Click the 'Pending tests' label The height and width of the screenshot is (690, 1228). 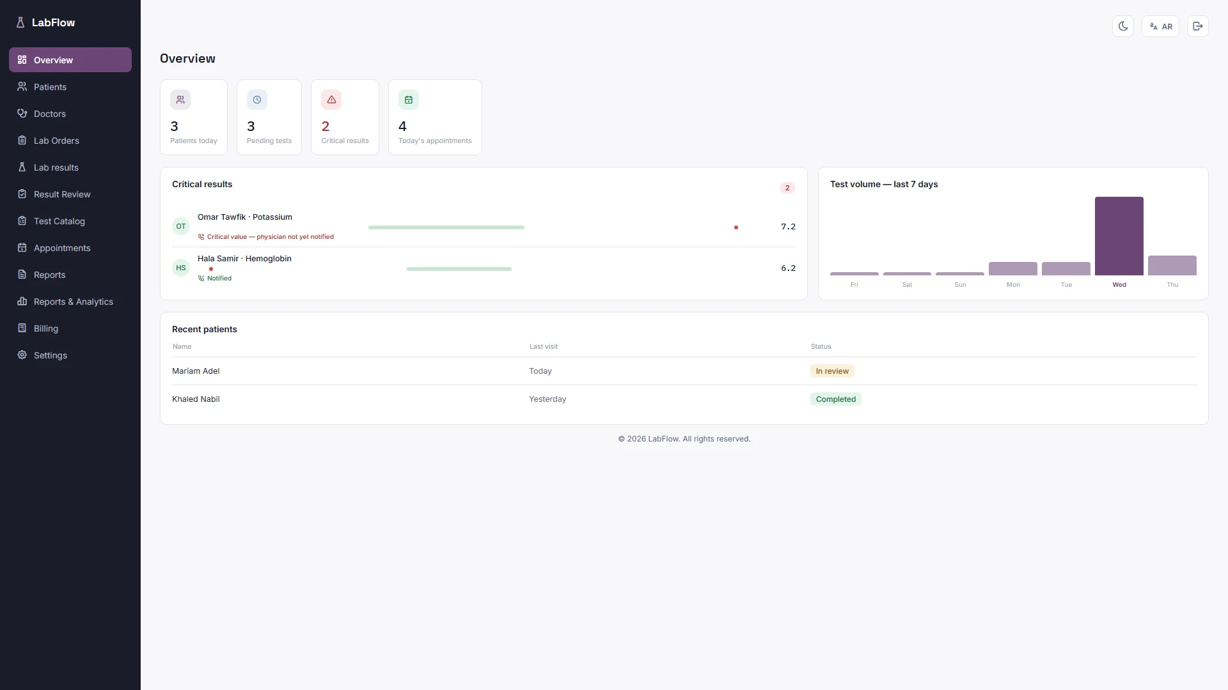[269, 141]
